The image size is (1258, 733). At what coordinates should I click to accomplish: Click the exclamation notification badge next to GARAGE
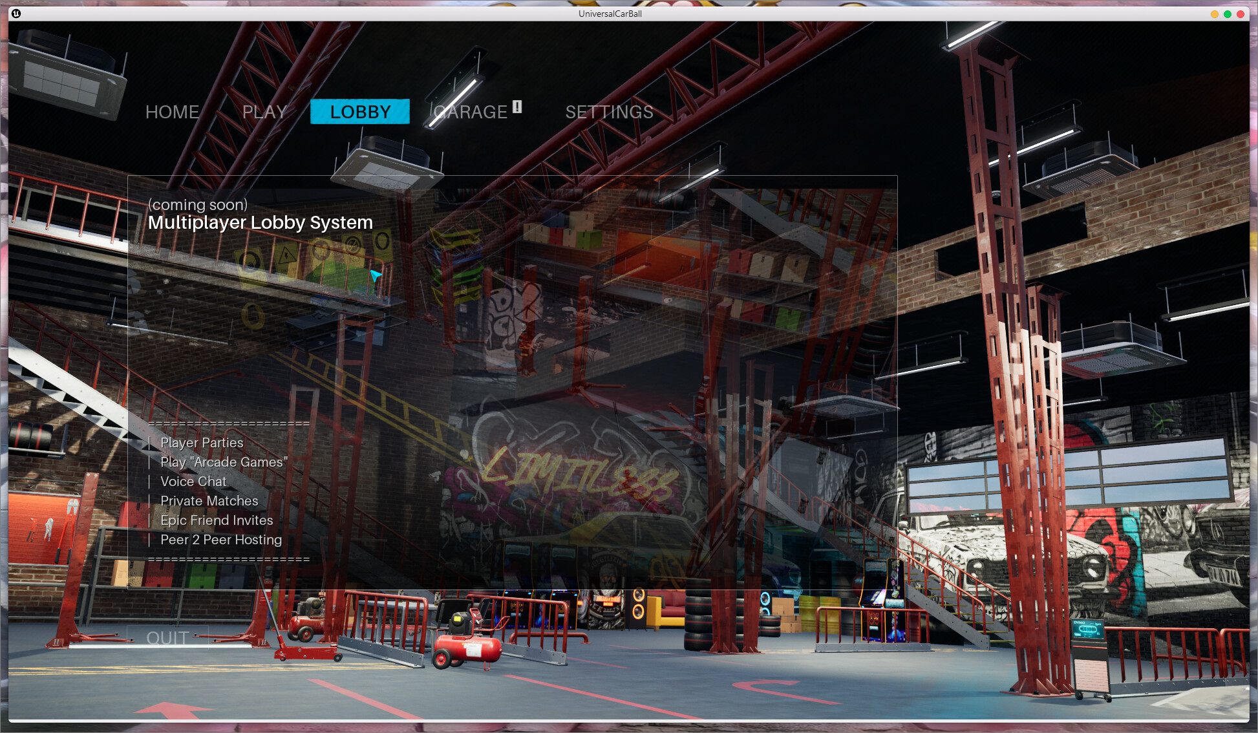(x=517, y=109)
